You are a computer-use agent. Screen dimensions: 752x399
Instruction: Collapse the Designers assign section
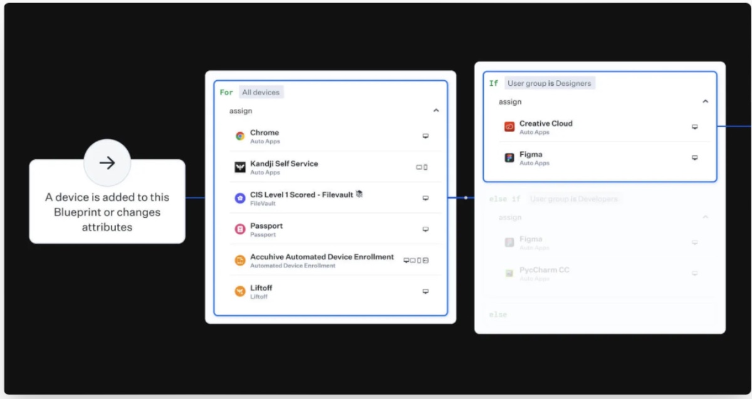pyautogui.click(x=705, y=101)
